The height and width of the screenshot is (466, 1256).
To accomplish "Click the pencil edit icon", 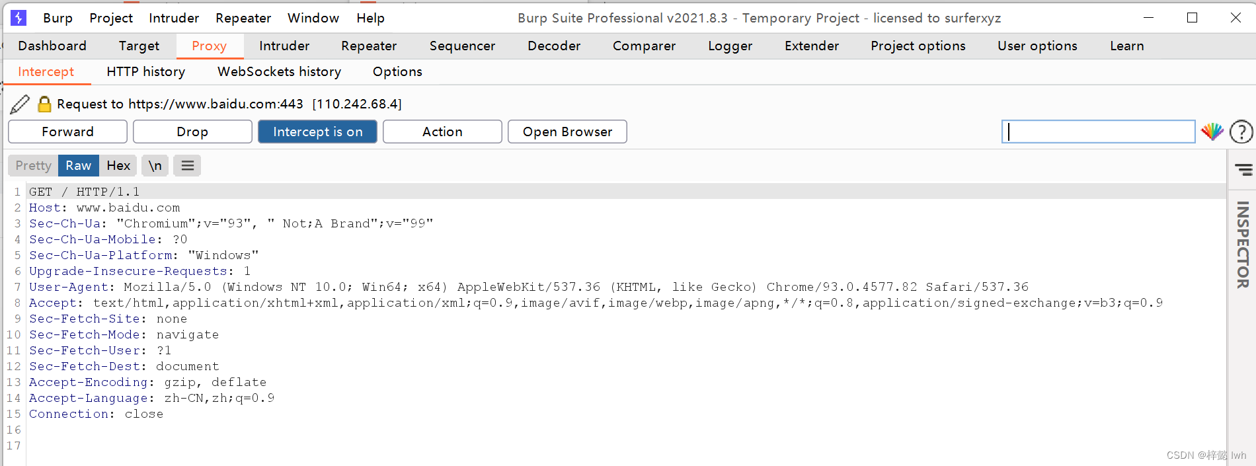I will (20, 104).
